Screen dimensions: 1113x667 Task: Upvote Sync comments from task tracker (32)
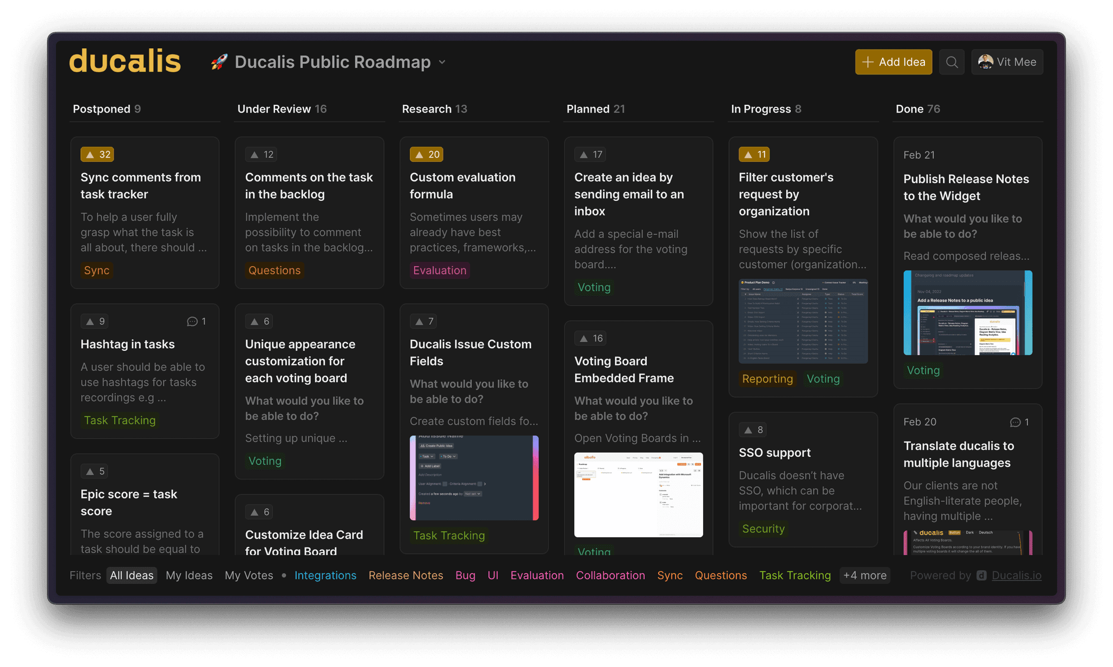(97, 154)
